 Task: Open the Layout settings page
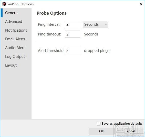(11, 65)
